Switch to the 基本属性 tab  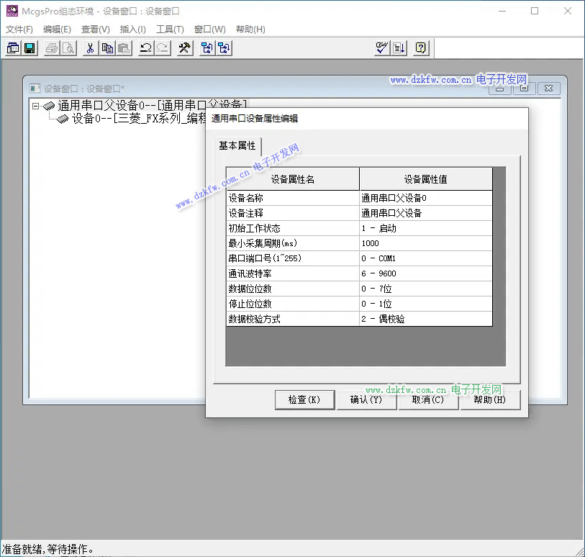[237, 145]
